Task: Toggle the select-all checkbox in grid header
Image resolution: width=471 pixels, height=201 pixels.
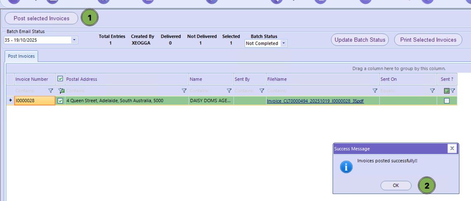Action: [60, 79]
